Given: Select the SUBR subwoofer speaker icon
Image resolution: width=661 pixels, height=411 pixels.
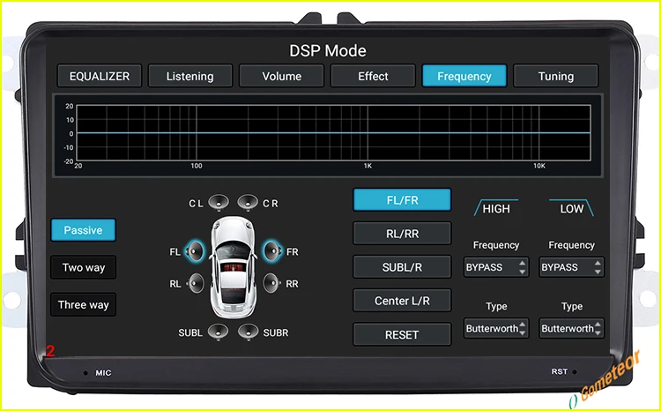Looking at the screenshot, I should coord(248,333).
